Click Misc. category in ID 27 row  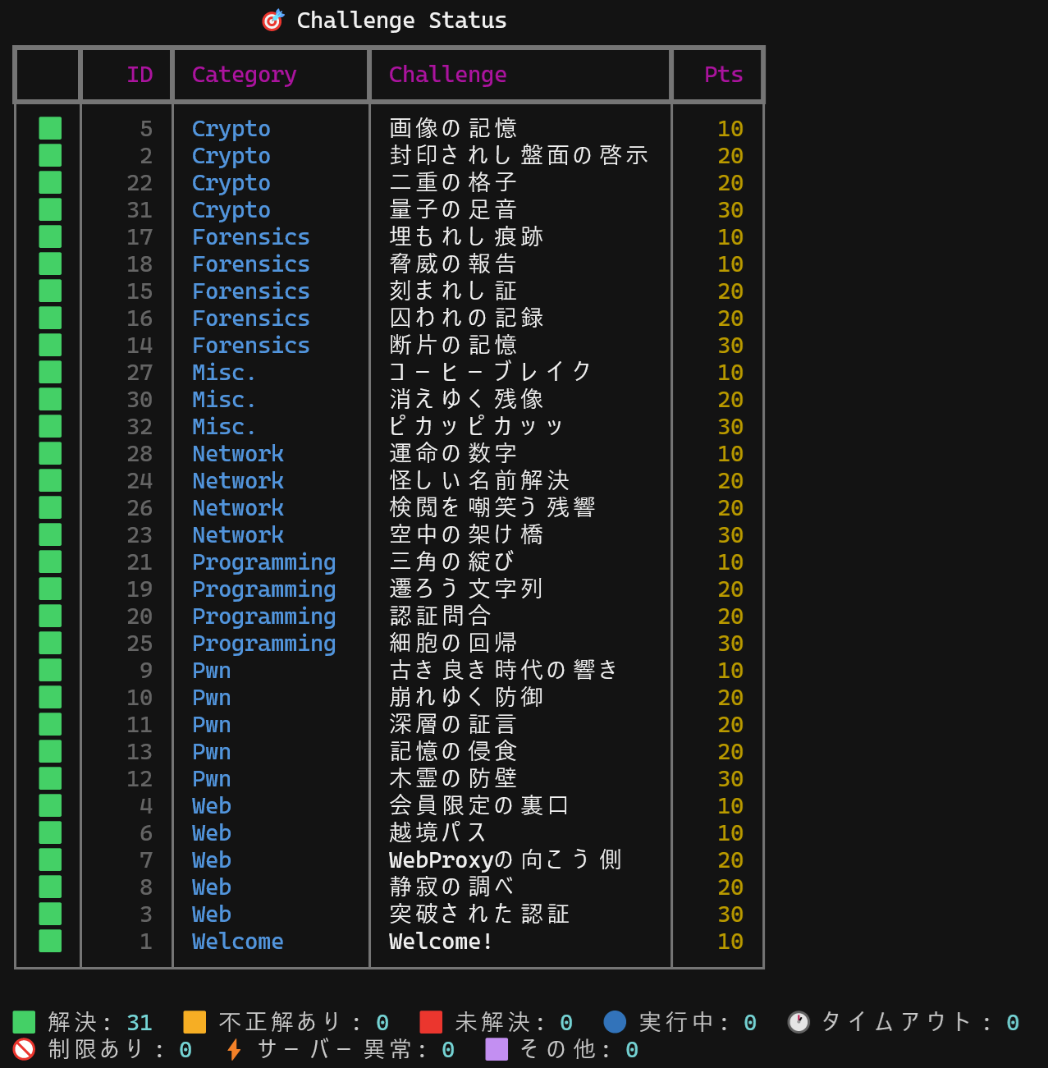[224, 372]
